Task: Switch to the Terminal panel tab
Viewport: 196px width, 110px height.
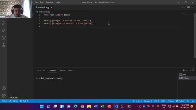Action: tap(52, 71)
